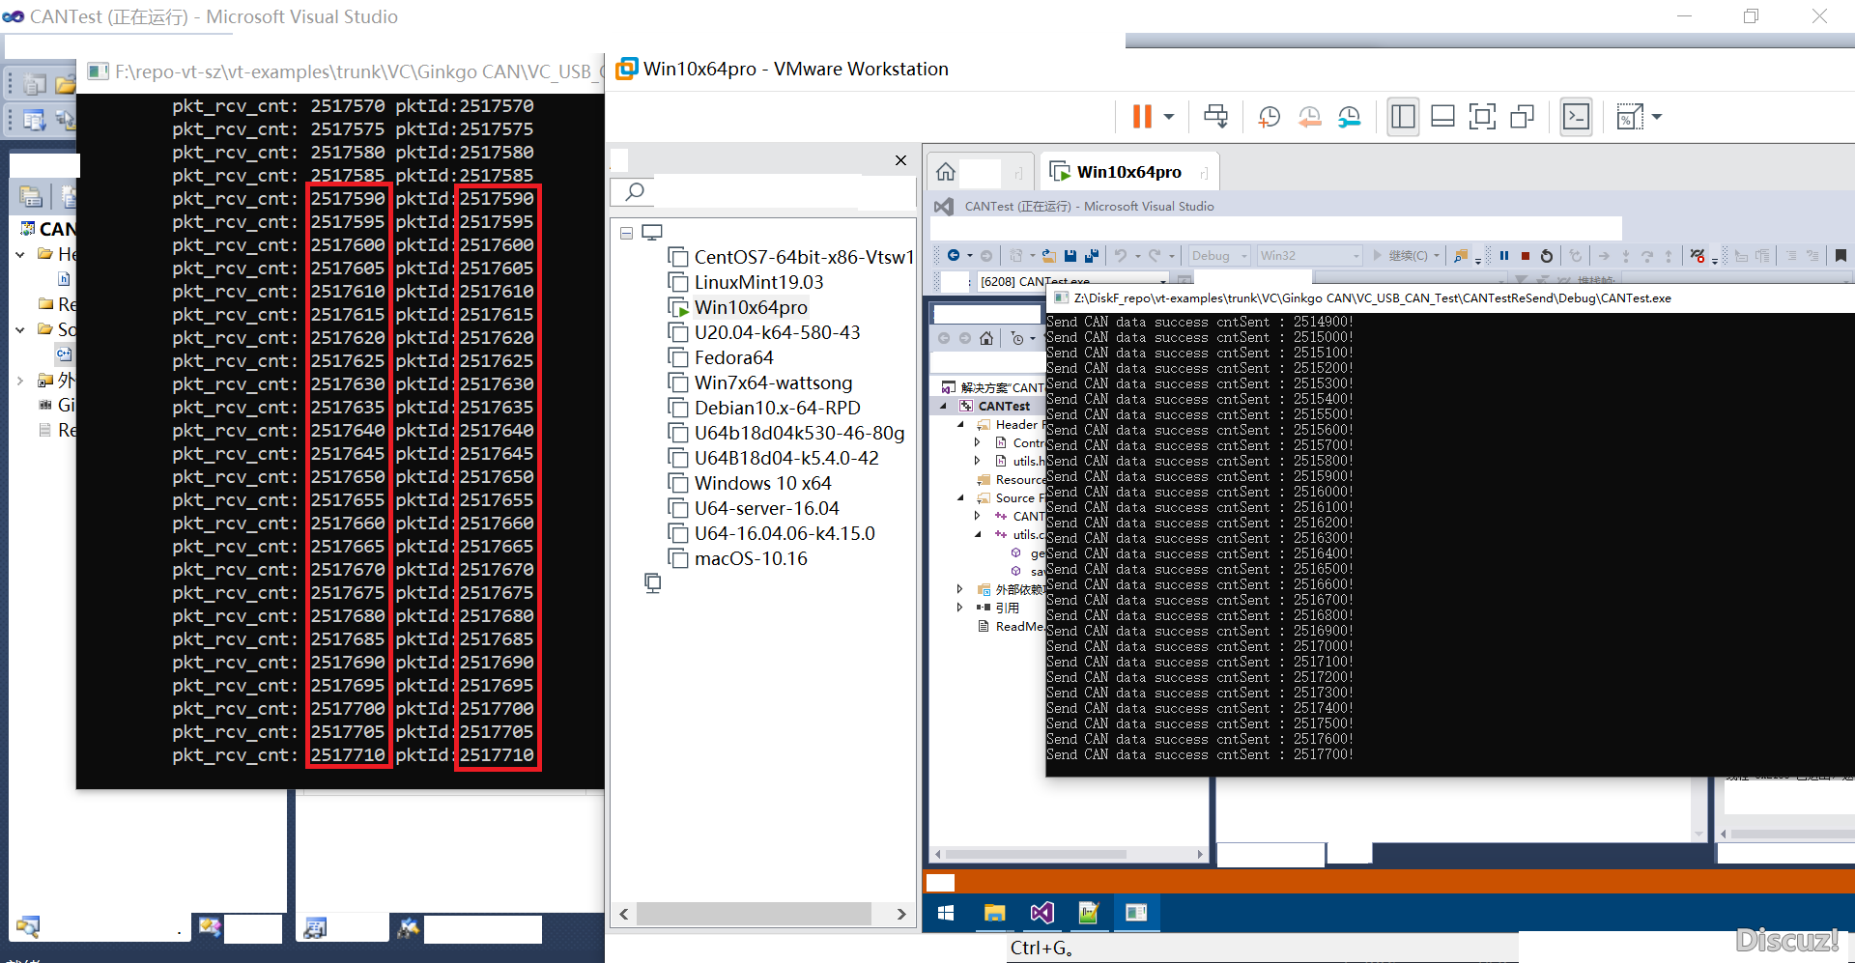Stop debugging with red square icon
This screenshot has height=963, width=1855.
coord(1526,256)
